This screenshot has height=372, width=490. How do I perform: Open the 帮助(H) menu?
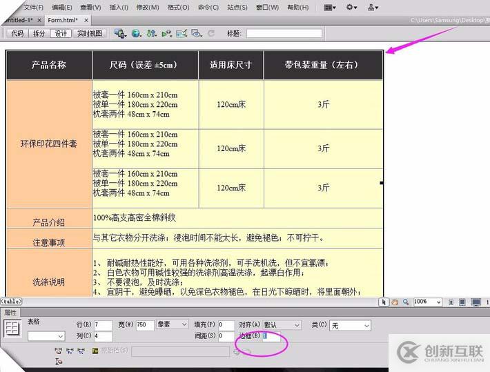(298, 7)
